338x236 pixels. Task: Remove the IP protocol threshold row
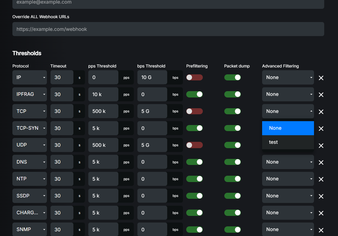click(321, 78)
